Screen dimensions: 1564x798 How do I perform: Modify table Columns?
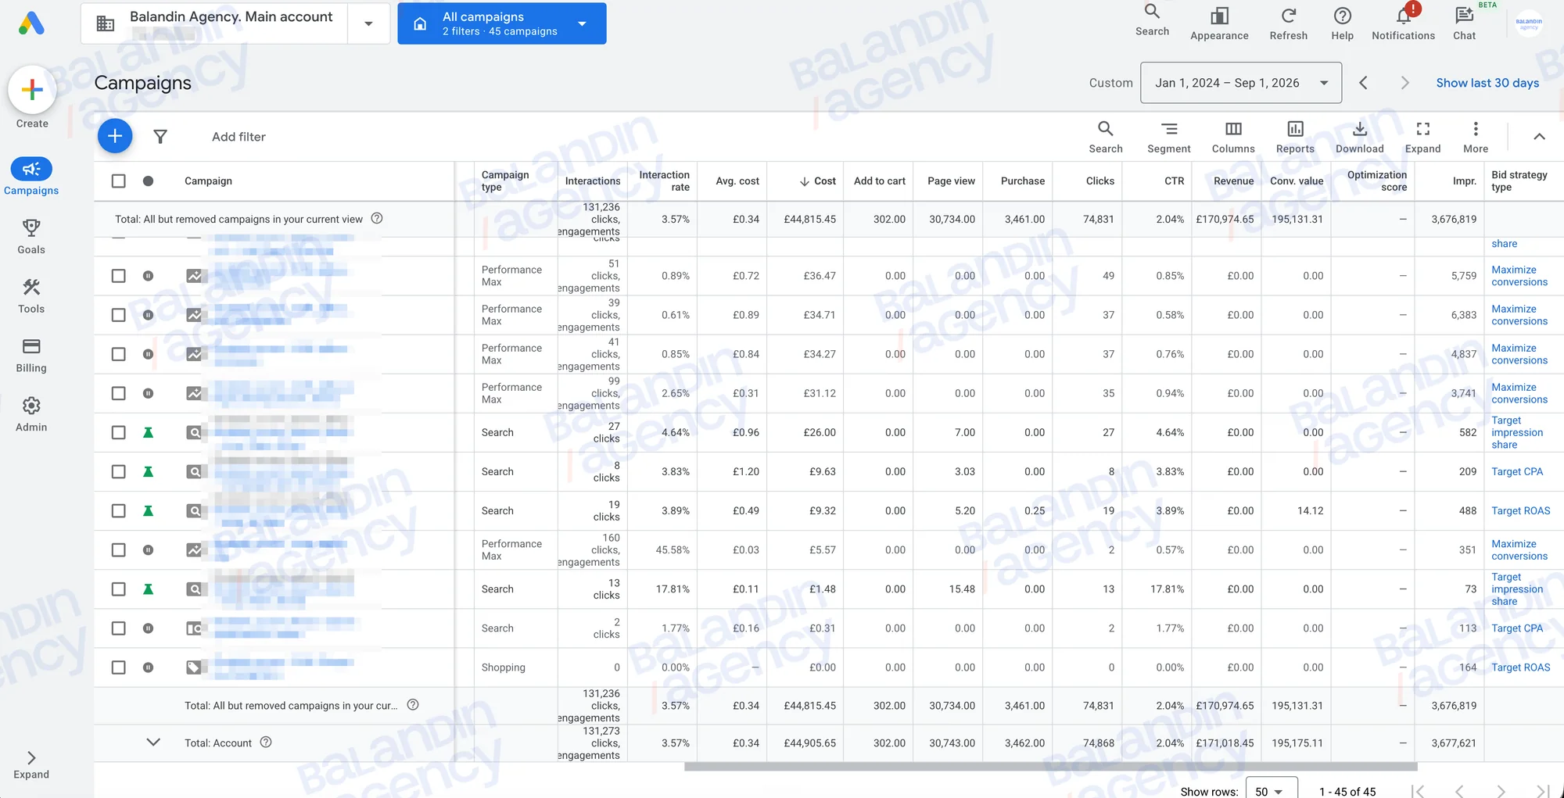pos(1233,137)
